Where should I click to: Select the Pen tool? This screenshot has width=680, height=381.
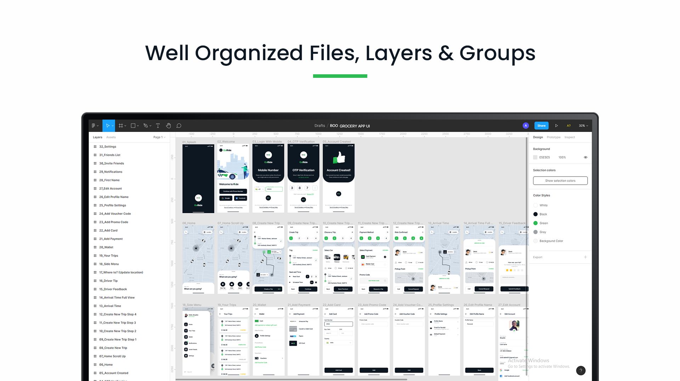[146, 126]
